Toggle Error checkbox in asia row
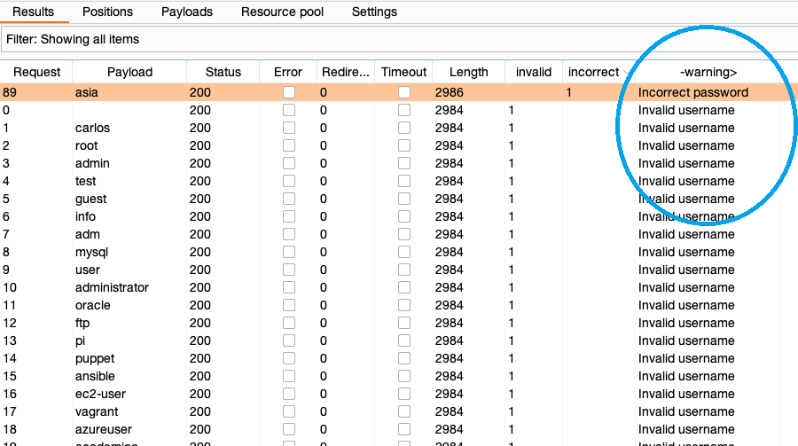Viewport: 798px width, 446px height. [288, 92]
